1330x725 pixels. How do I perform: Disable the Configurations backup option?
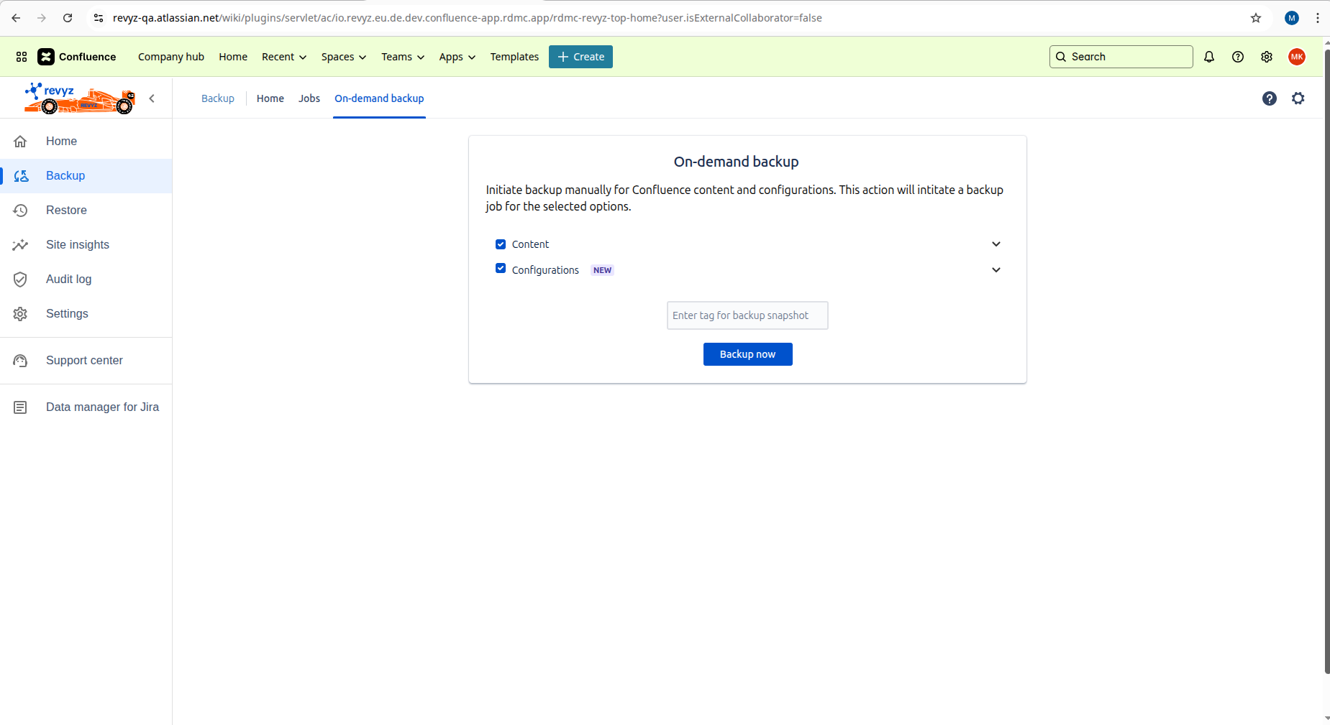pyautogui.click(x=501, y=268)
